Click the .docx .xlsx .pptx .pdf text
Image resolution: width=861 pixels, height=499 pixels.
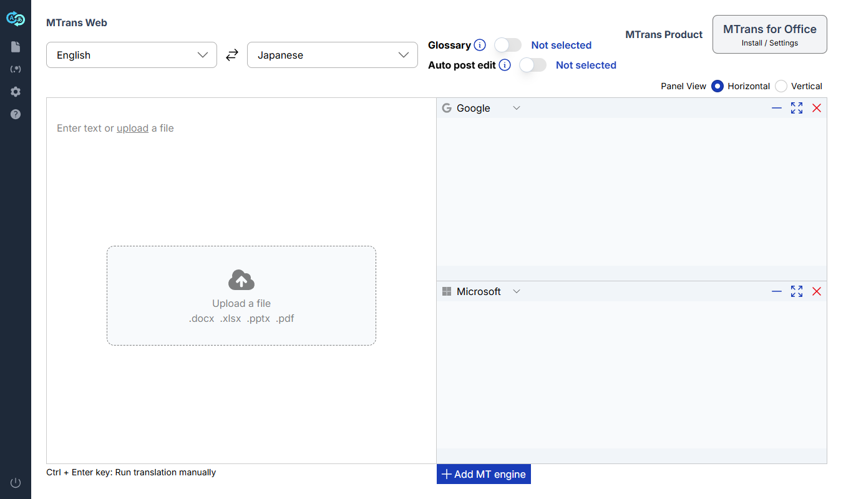point(241,318)
